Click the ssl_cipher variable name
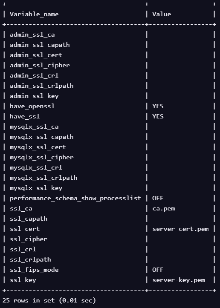This screenshot has width=220, height=308. [x=29, y=239]
